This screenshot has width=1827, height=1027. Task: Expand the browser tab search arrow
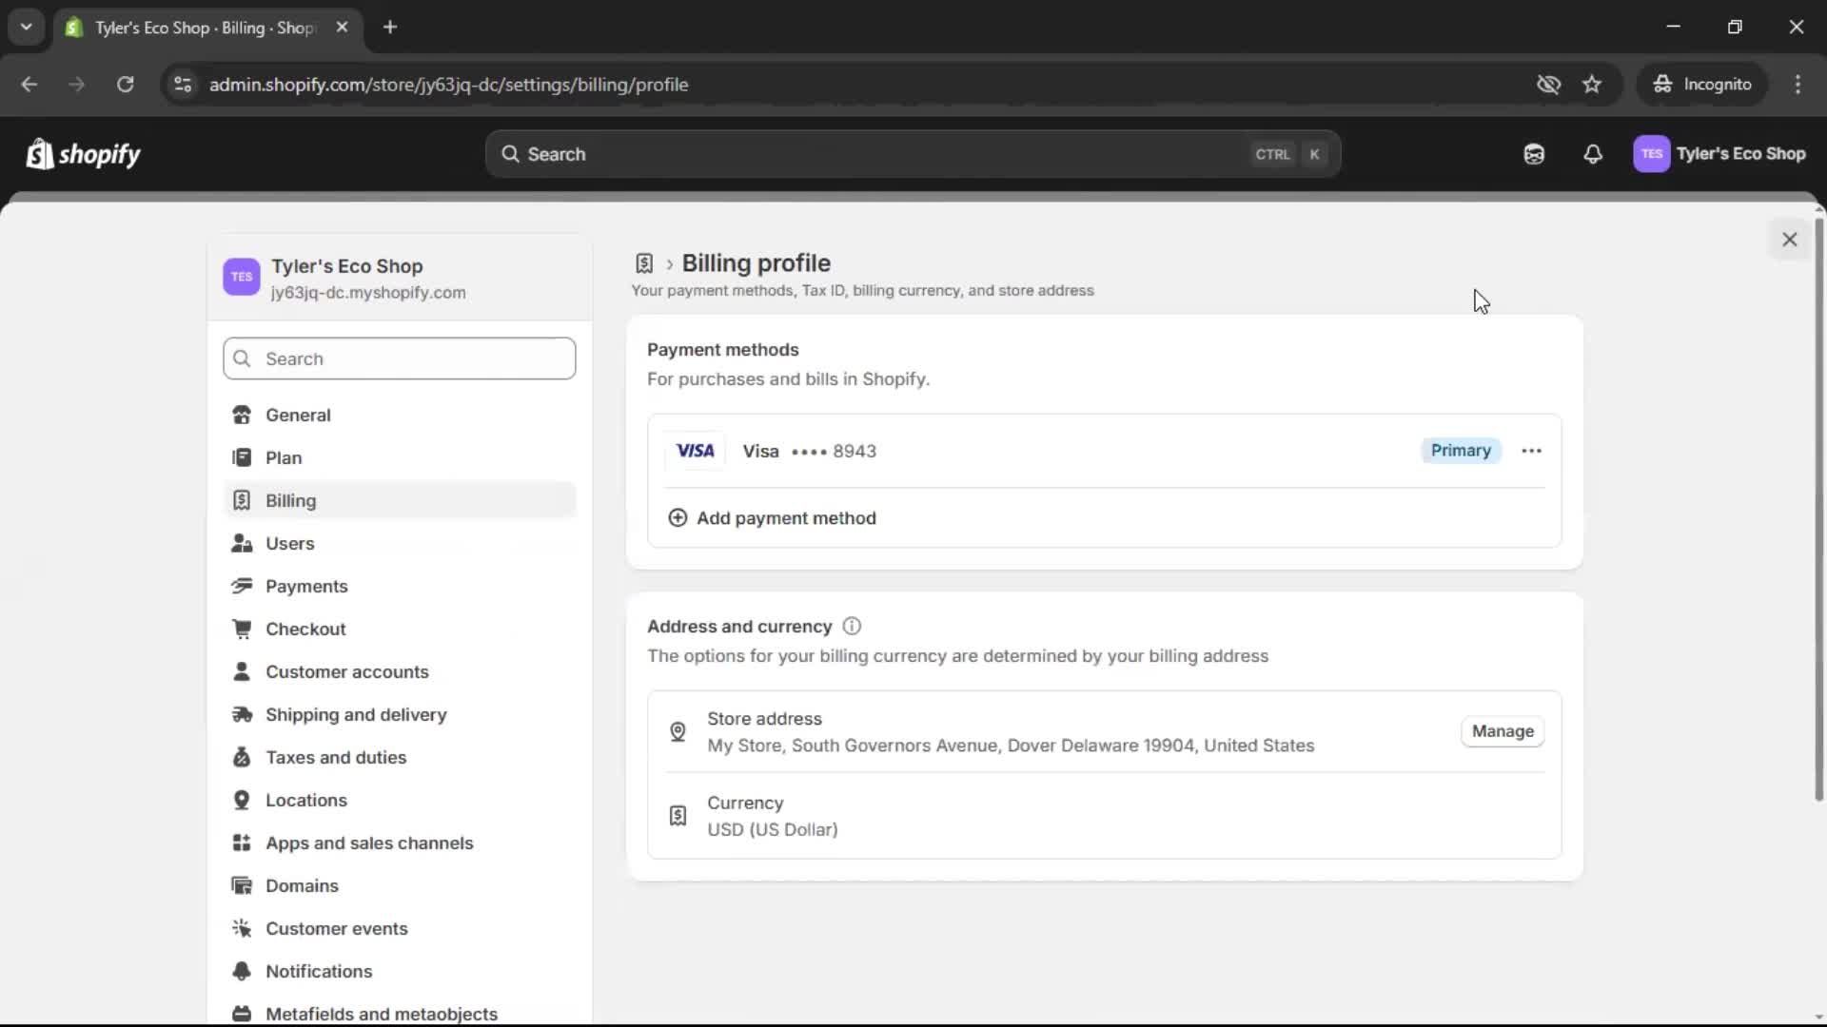(x=26, y=27)
